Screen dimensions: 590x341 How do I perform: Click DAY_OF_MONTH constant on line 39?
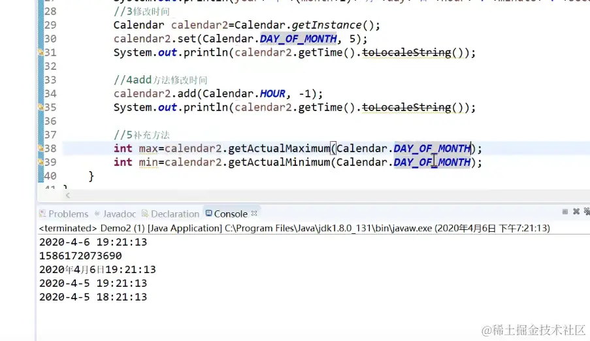click(432, 162)
